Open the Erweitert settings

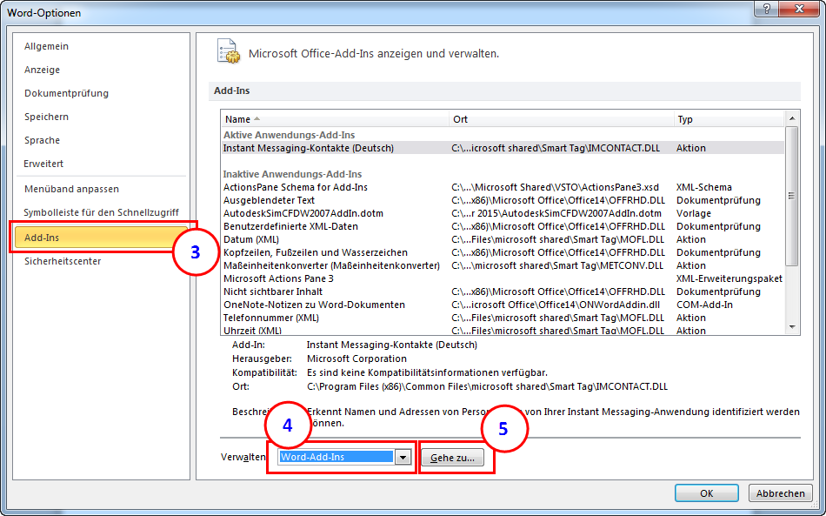tap(43, 164)
